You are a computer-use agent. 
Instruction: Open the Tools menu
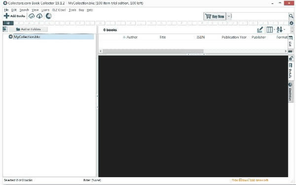pyautogui.click(x=73, y=10)
